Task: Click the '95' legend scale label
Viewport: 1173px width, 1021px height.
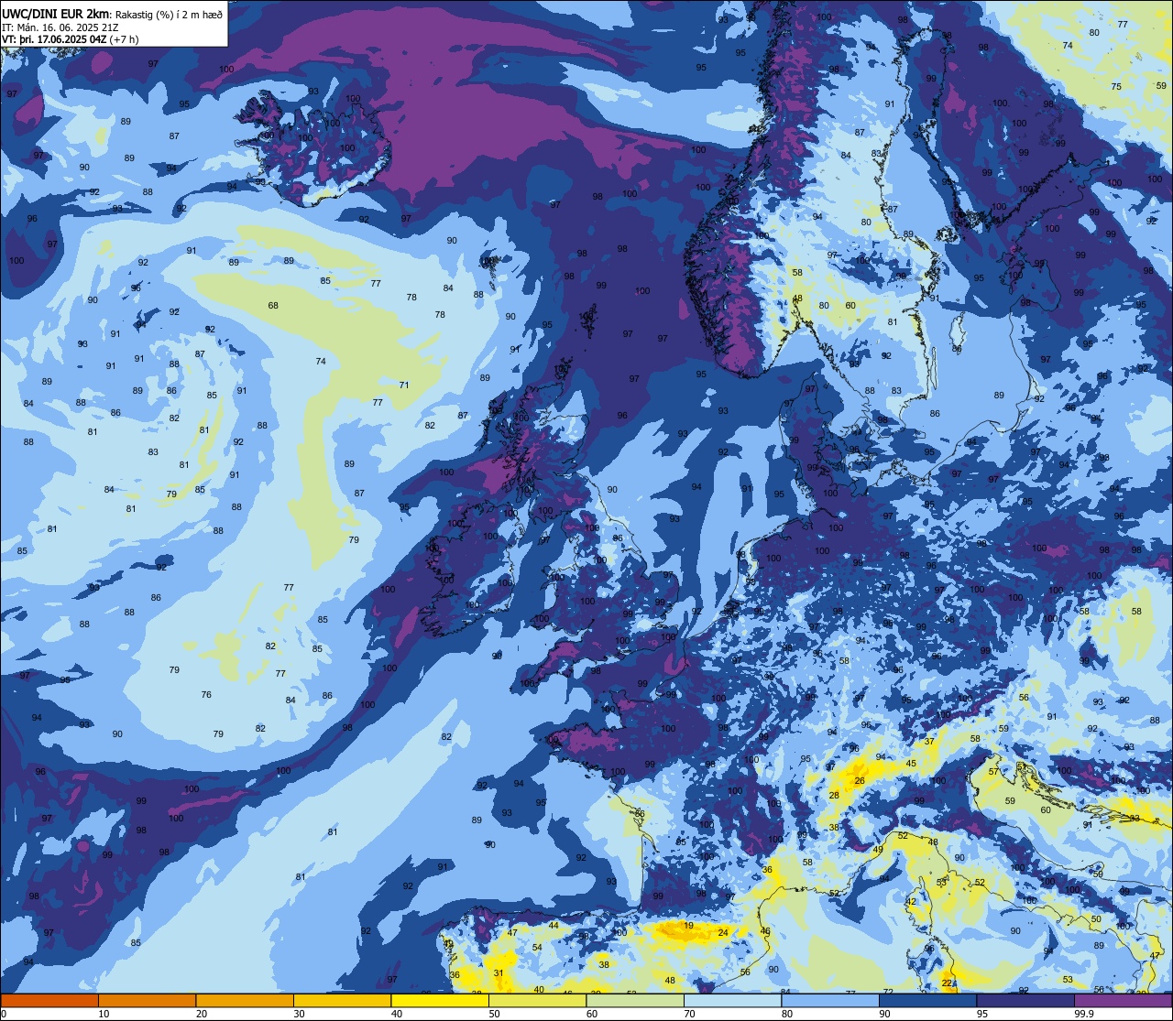Action: (981, 1014)
